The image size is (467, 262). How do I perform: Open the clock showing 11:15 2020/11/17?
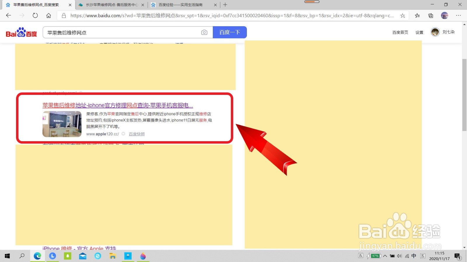click(439, 256)
